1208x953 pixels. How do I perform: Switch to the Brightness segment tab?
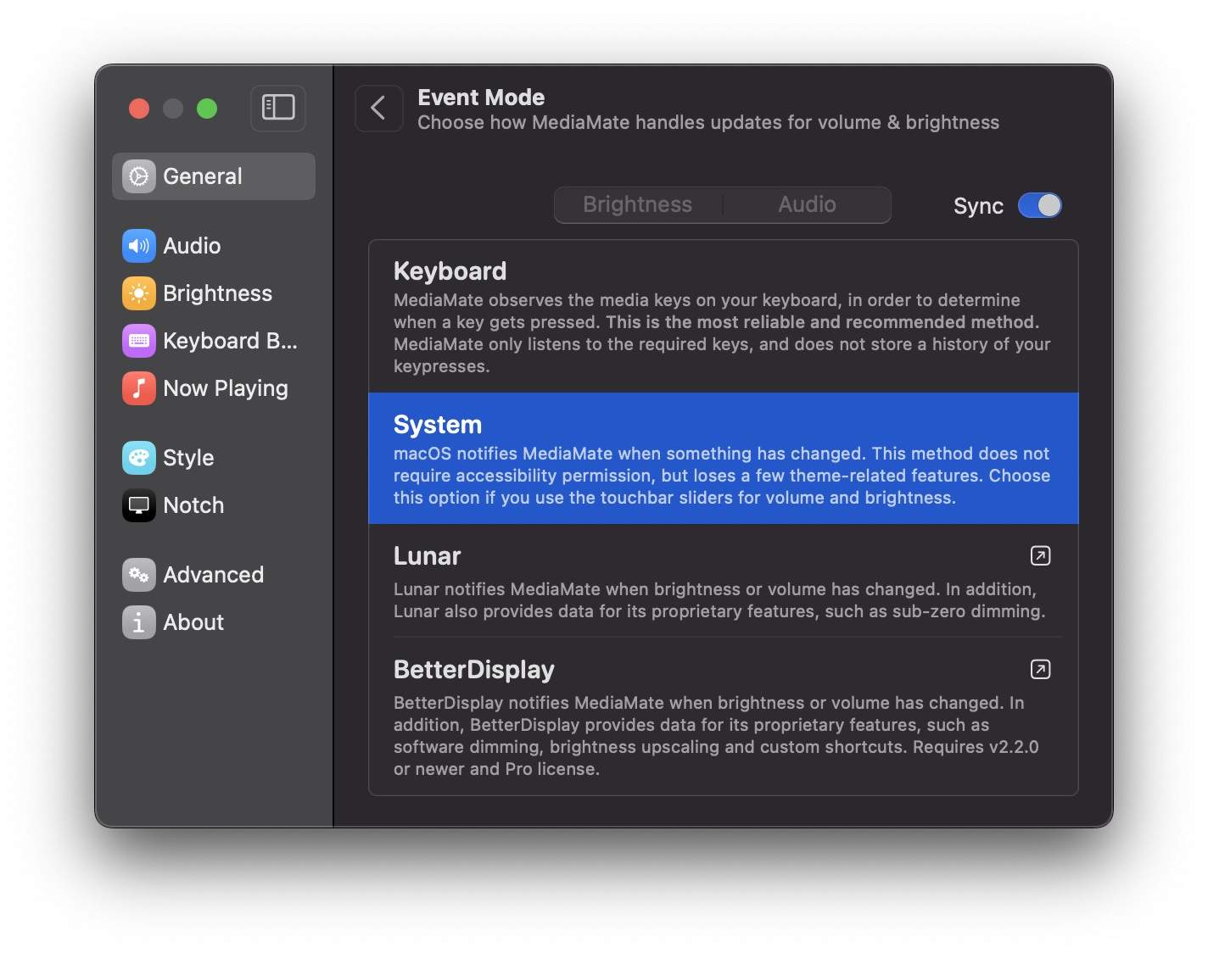tap(637, 205)
